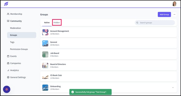Select the Active tab

tap(47, 23)
